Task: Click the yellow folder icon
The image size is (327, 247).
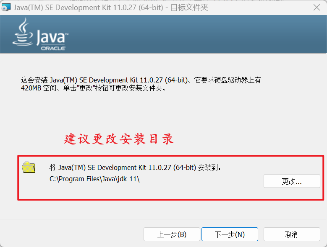Action: pos(29,167)
